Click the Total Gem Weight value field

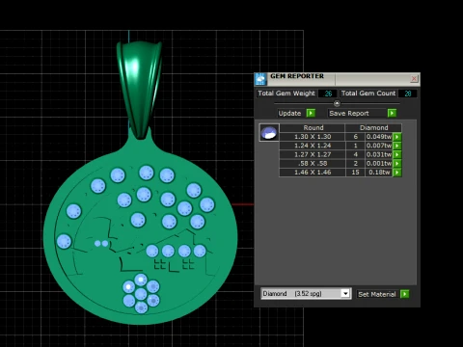point(328,93)
